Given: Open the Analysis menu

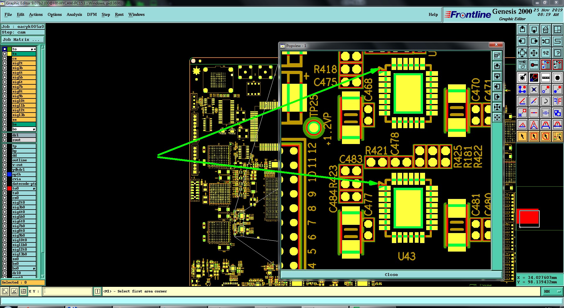Looking at the screenshot, I should coord(74,14).
